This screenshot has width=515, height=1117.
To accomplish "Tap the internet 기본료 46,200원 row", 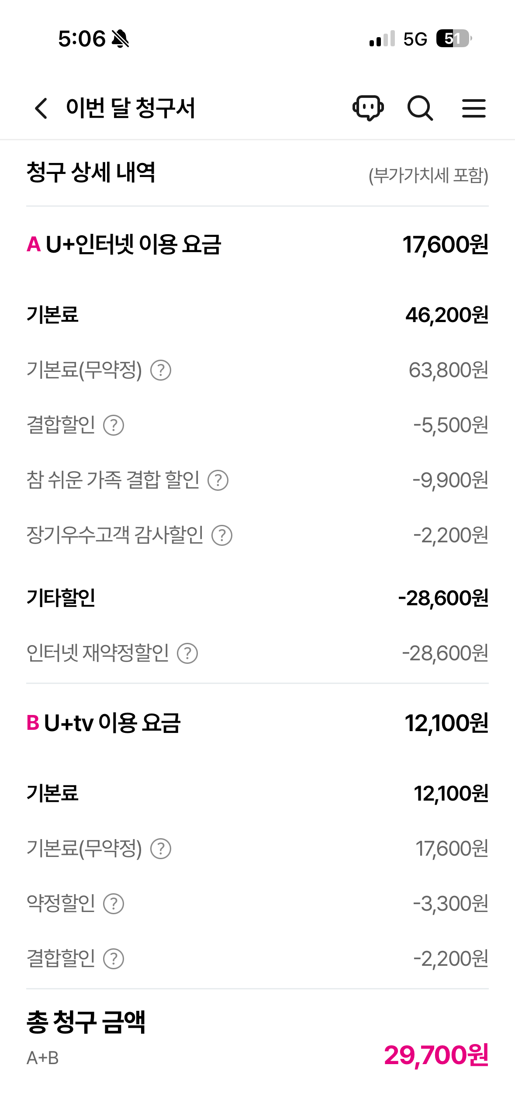I will [x=257, y=315].
